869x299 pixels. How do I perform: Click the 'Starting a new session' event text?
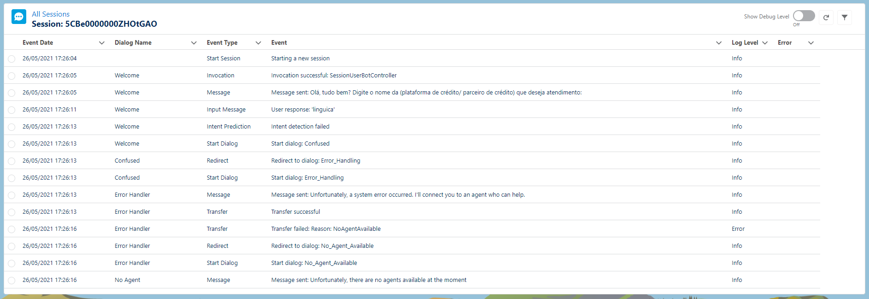tap(300, 59)
